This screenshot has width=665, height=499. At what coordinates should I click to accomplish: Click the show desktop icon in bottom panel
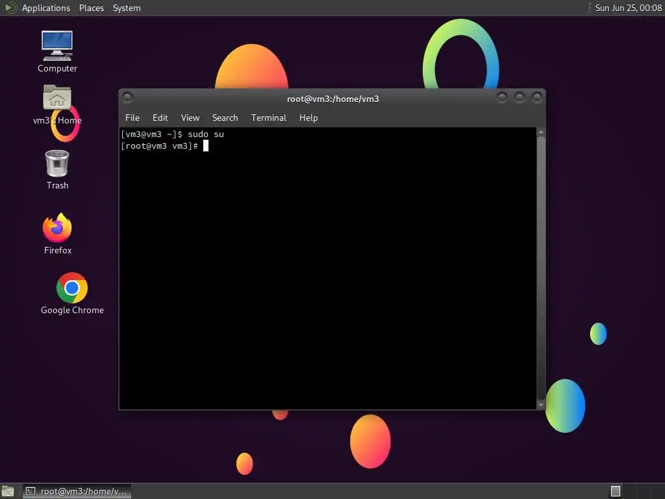point(8,491)
